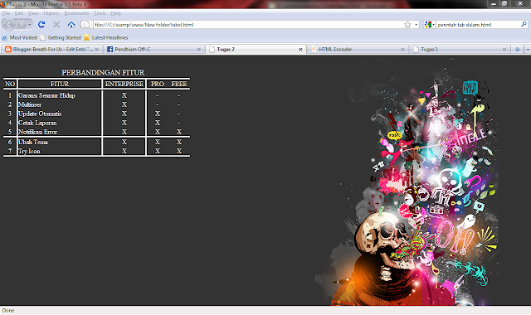Click the Forward navigation arrow
The width and height of the screenshot is (531, 315).
coord(21,25)
